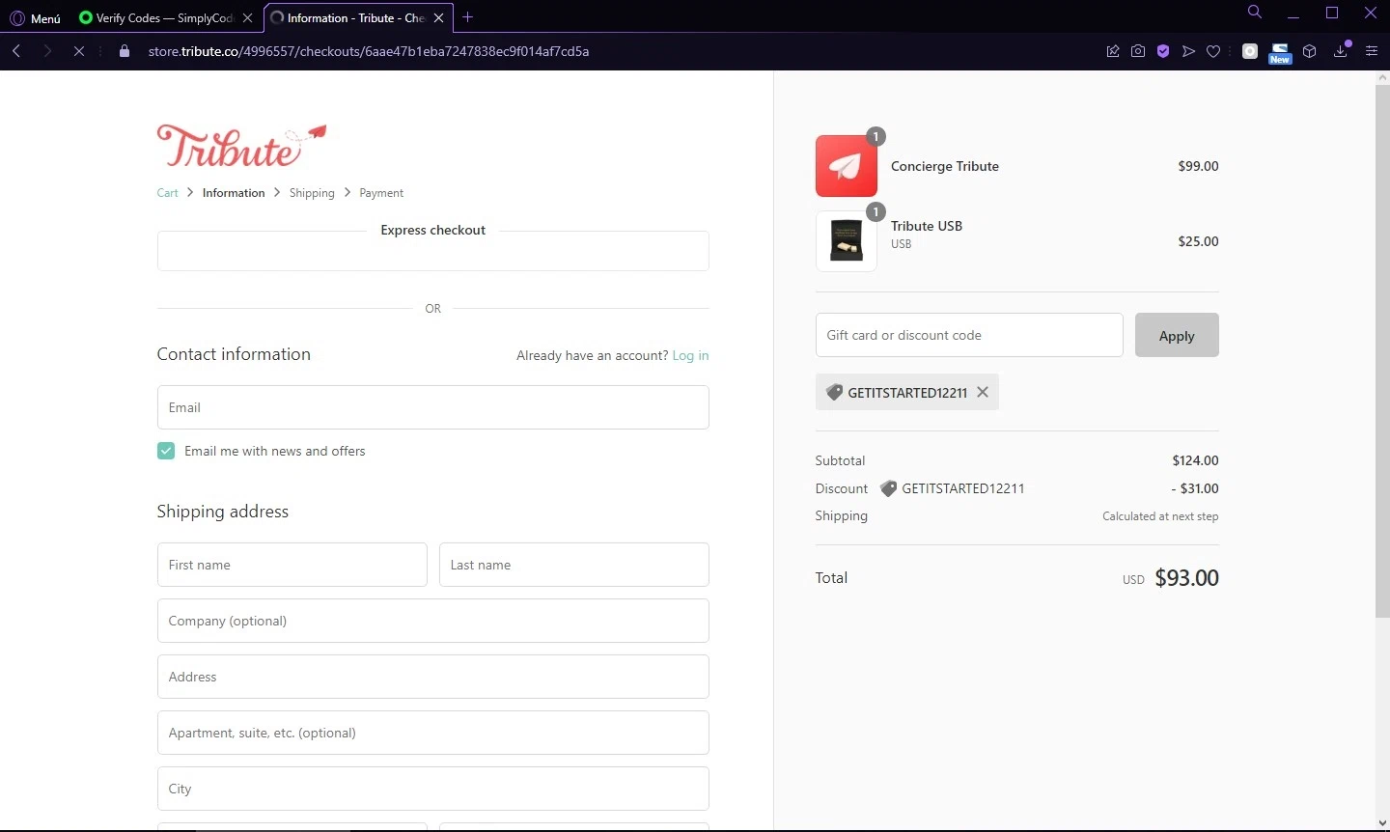
Task: Click the Apply discount button
Action: (x=1177, y=335)
